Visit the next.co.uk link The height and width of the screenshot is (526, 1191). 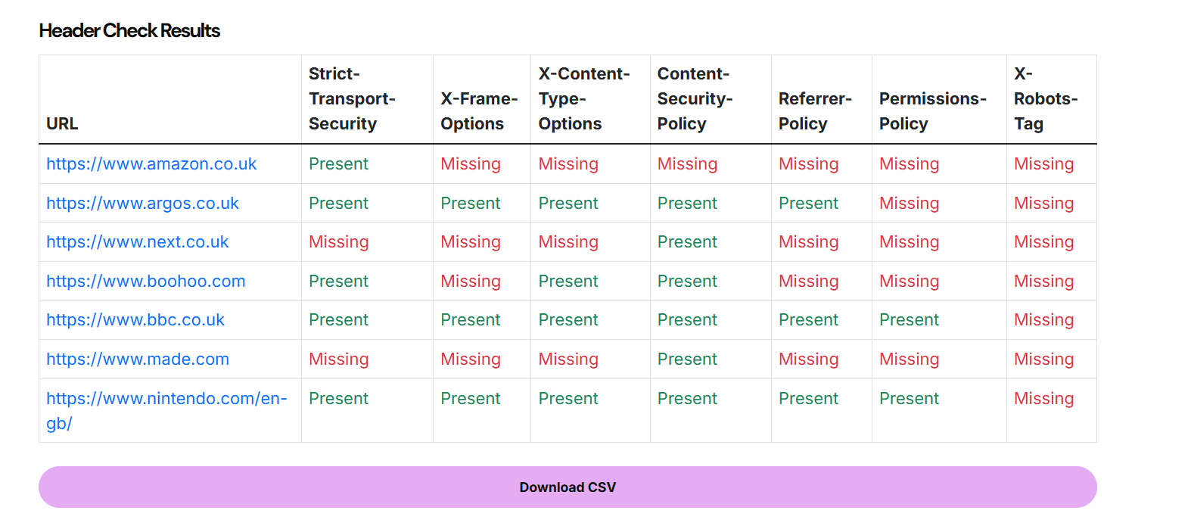137,242
